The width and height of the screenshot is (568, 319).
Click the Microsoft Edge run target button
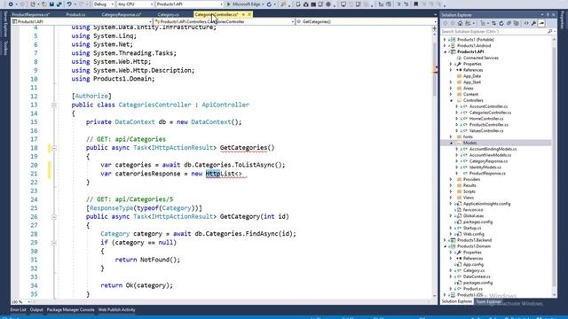[x=247, y=4]
